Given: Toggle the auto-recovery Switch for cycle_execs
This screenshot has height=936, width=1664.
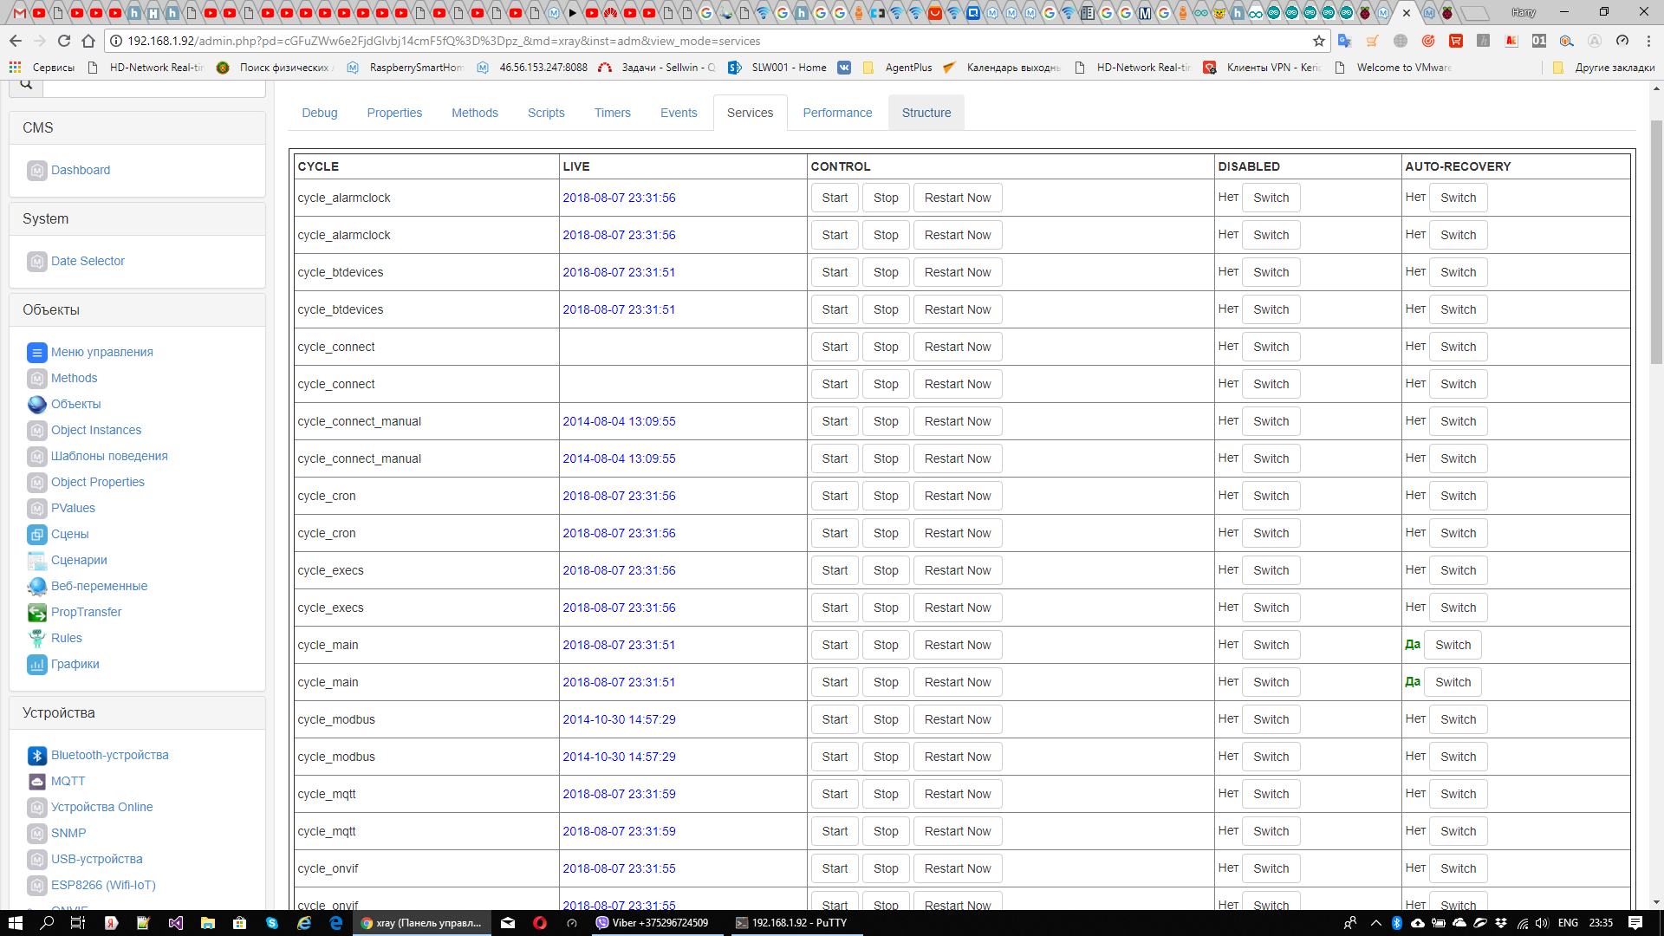Looking at the screenshot, I should tap(1458, 570).
